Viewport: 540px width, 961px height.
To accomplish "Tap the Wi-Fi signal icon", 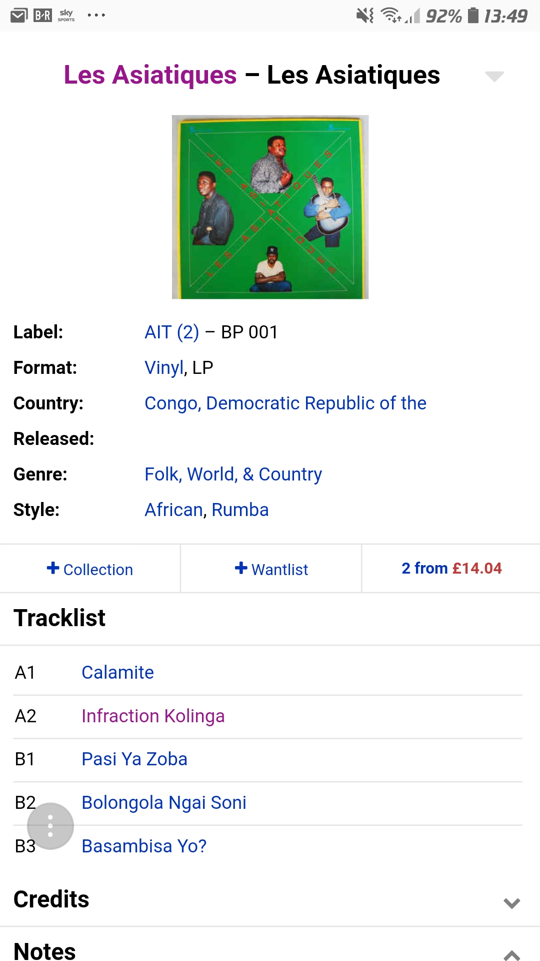I will pyautogui.click(x=391, y=16).
